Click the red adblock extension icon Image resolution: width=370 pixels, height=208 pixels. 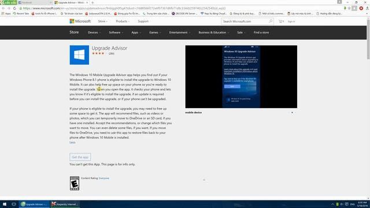361,8
